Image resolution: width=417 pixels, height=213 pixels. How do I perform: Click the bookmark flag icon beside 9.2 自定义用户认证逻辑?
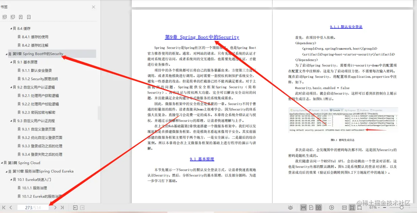coord(14,87)
